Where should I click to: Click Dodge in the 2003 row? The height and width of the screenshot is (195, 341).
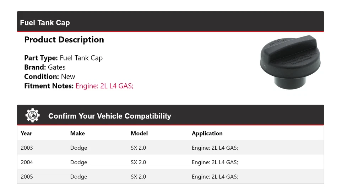tap(79, 148)
